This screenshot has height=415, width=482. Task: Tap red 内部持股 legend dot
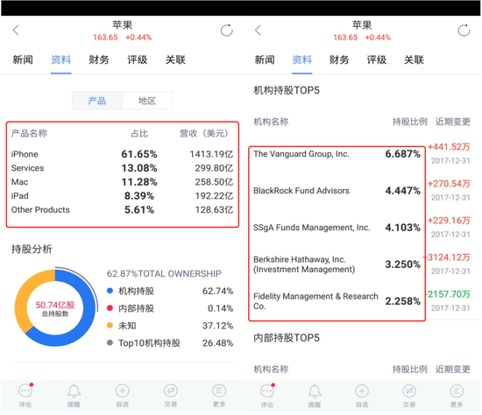pos(110,308)
